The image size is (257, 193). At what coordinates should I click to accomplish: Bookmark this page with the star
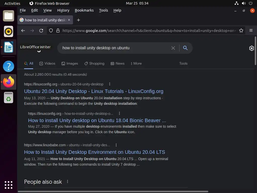(241, 30)
